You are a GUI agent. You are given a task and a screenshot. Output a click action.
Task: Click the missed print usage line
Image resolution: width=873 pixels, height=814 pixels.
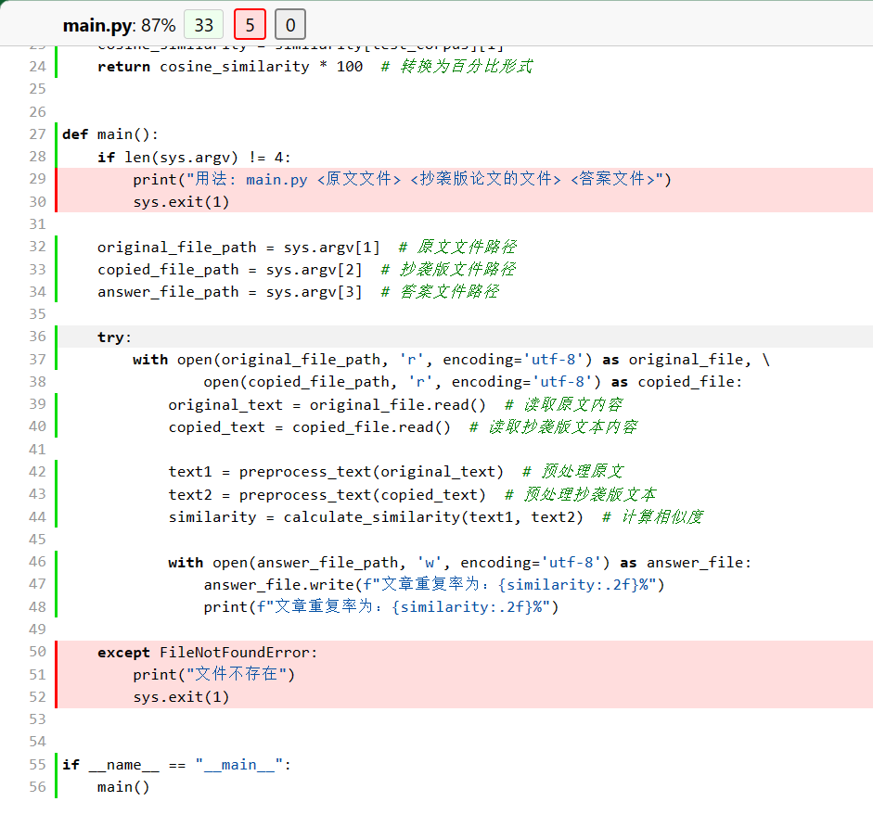[401, 179]
